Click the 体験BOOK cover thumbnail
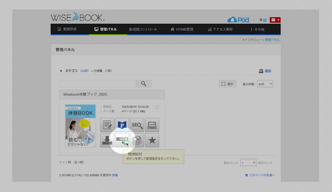Image resolution: width=332 pixels, height=192 pixels. [80, 126]
